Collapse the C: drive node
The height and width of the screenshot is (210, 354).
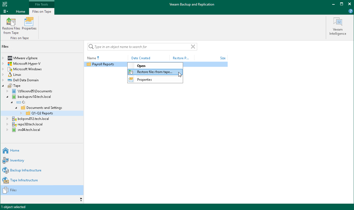click(12, 102)
